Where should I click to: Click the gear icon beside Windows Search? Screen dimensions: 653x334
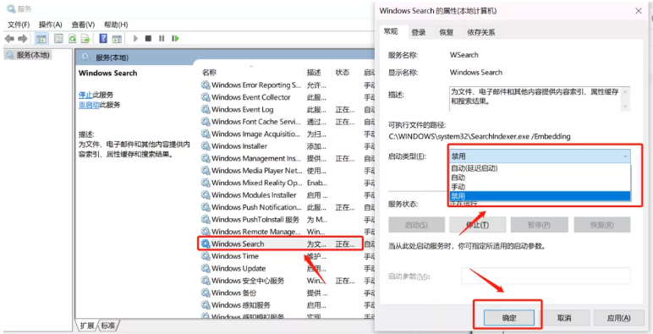click(x=206, y=244)
